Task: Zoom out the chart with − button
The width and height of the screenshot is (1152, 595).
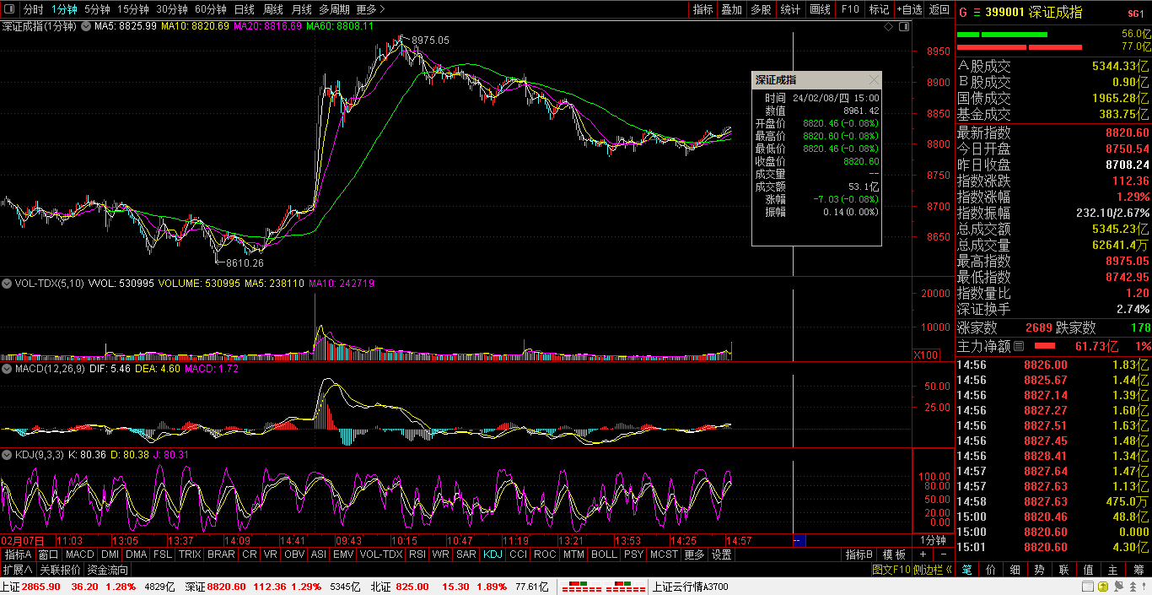Action: point(943,554)
